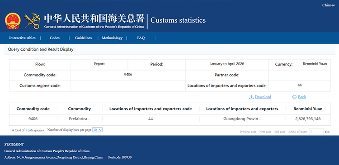This screenshot has height=165, width=339.
Task: Open the FAQ page
Action: coord(141,38)
